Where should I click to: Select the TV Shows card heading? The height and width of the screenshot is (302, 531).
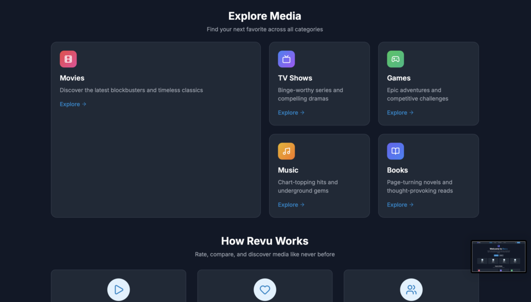pos(295,78)
